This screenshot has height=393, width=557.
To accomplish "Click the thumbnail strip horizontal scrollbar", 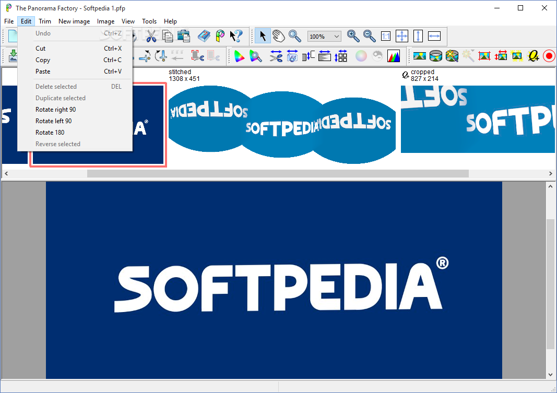I will pos(278,174).
